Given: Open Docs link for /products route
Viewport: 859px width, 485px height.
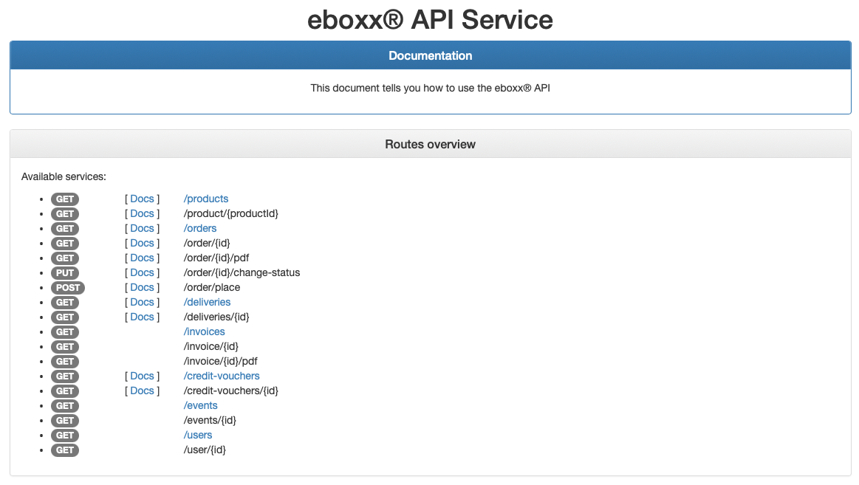Looking at the screenshot, I should 142,199.
